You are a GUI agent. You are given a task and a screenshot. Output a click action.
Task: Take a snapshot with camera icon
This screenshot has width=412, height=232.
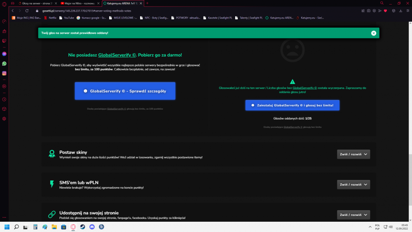tap(369, 11)
